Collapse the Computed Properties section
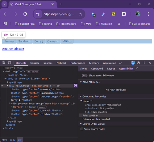Image resolution: width=154 pixels, height=142 pixels. [x=81, y=96]
